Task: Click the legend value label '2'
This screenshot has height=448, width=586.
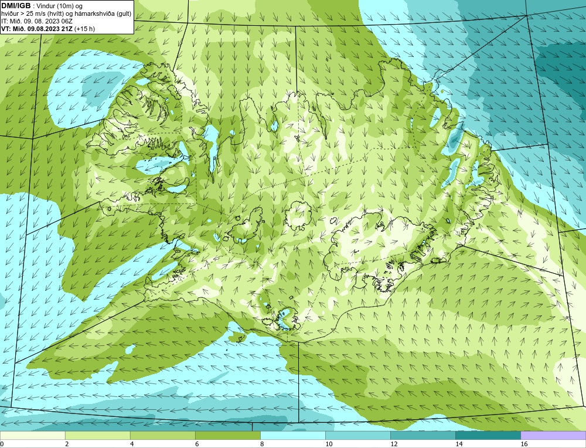Action: pyautogui.click(x=67, y=444)
